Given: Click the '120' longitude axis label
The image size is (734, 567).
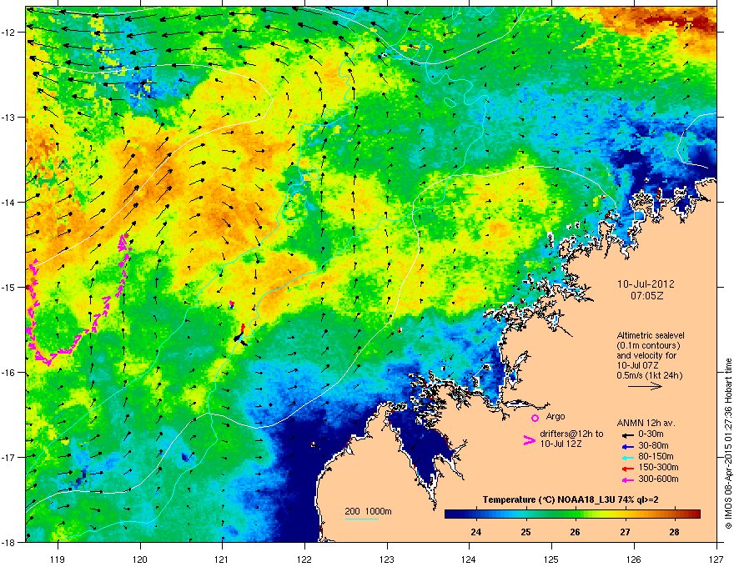Looking at the screenshot, I should (140, 559).
